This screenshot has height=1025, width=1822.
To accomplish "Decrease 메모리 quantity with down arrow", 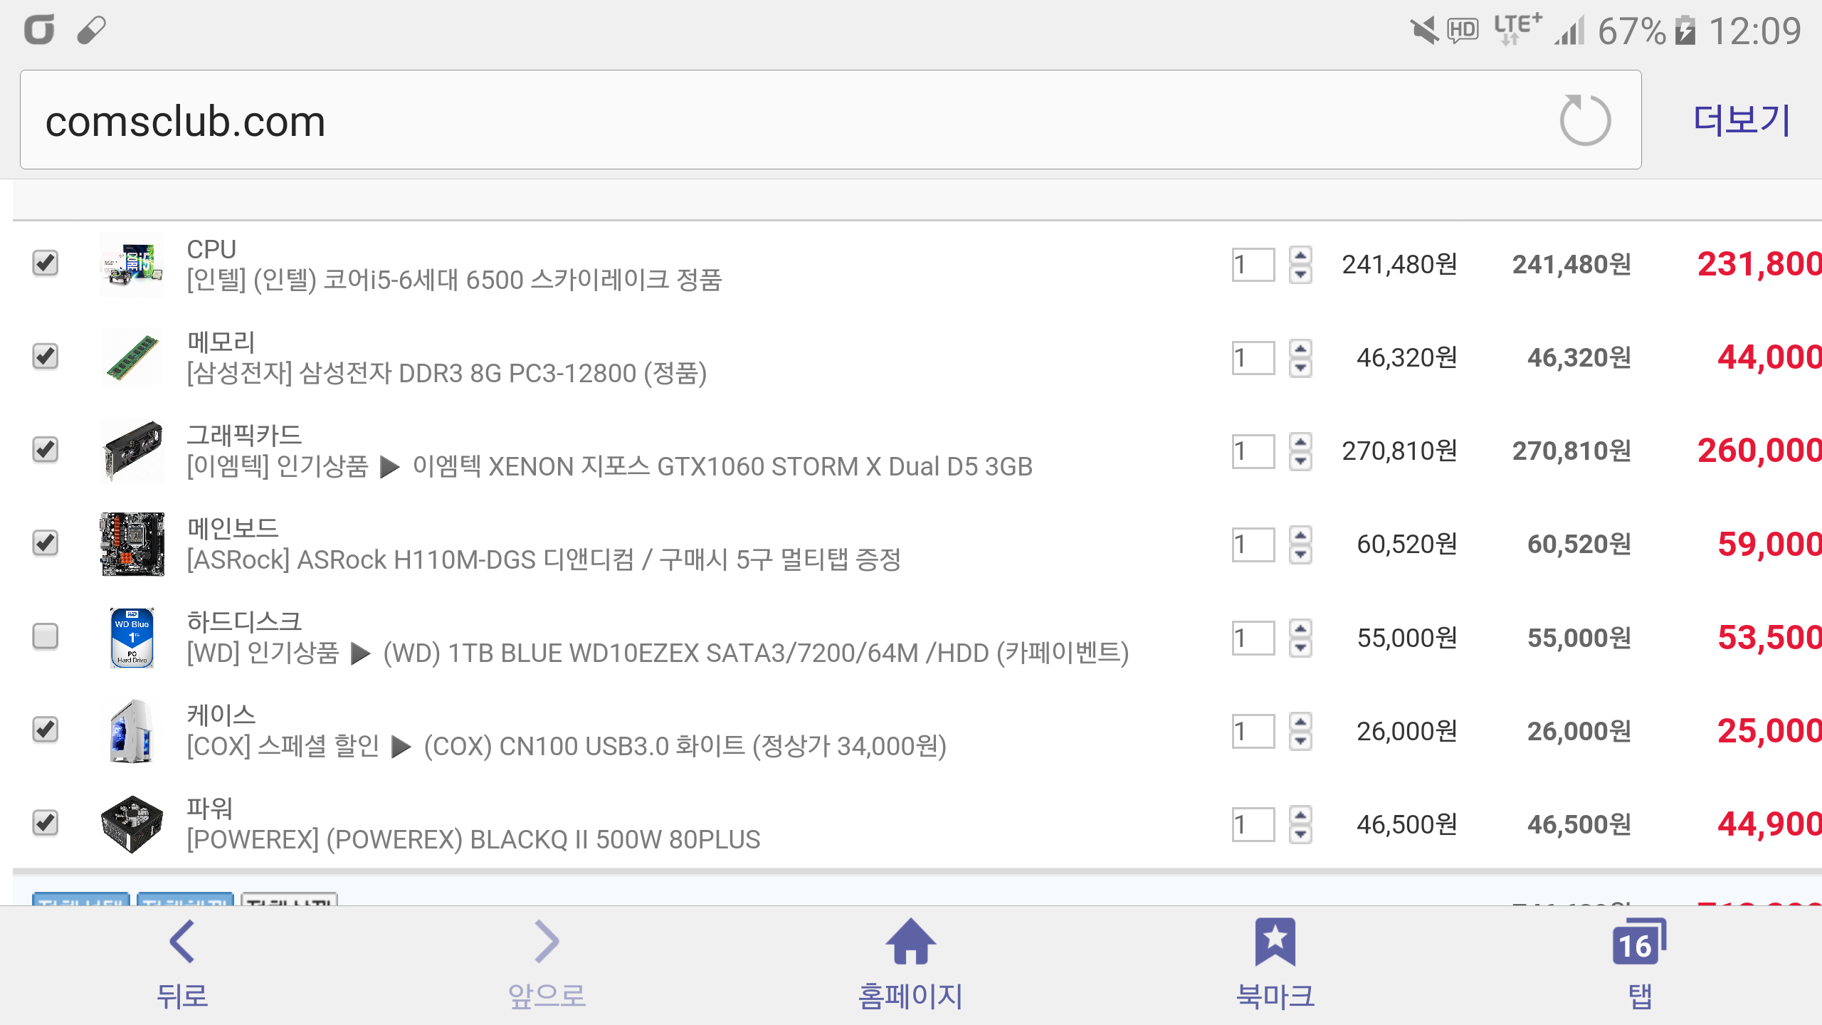I will [x=1300, y=367].
